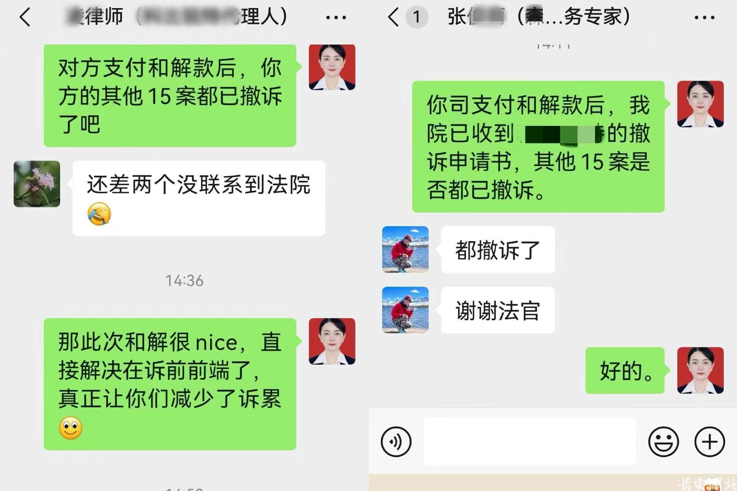Image resolution: width=737 pixels, height=491 pixels.
Task: Tap the unread count badge showing 1
Action: [x=417, y=17]
